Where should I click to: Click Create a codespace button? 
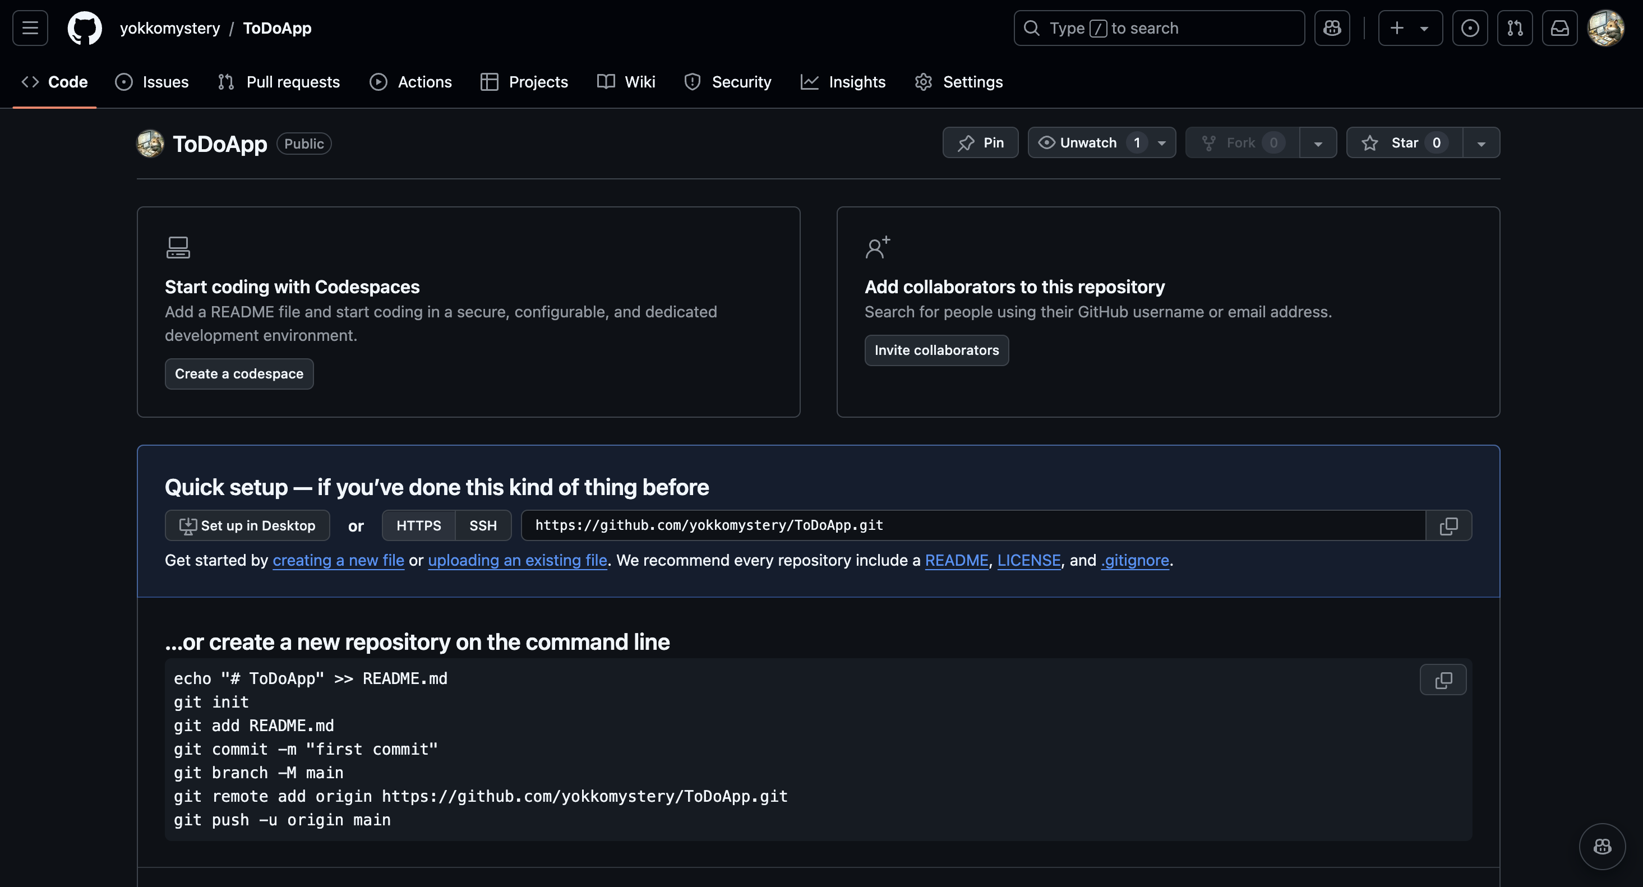coord(239,373)
